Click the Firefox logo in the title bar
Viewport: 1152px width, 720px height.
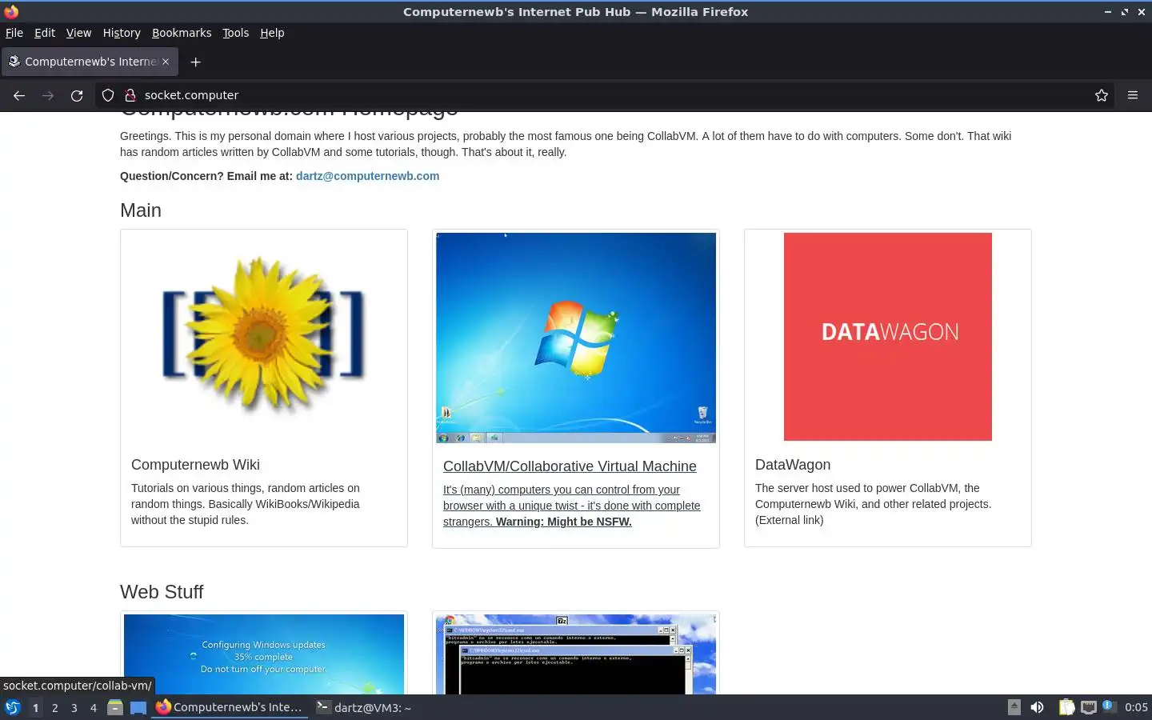coord(11,11)
